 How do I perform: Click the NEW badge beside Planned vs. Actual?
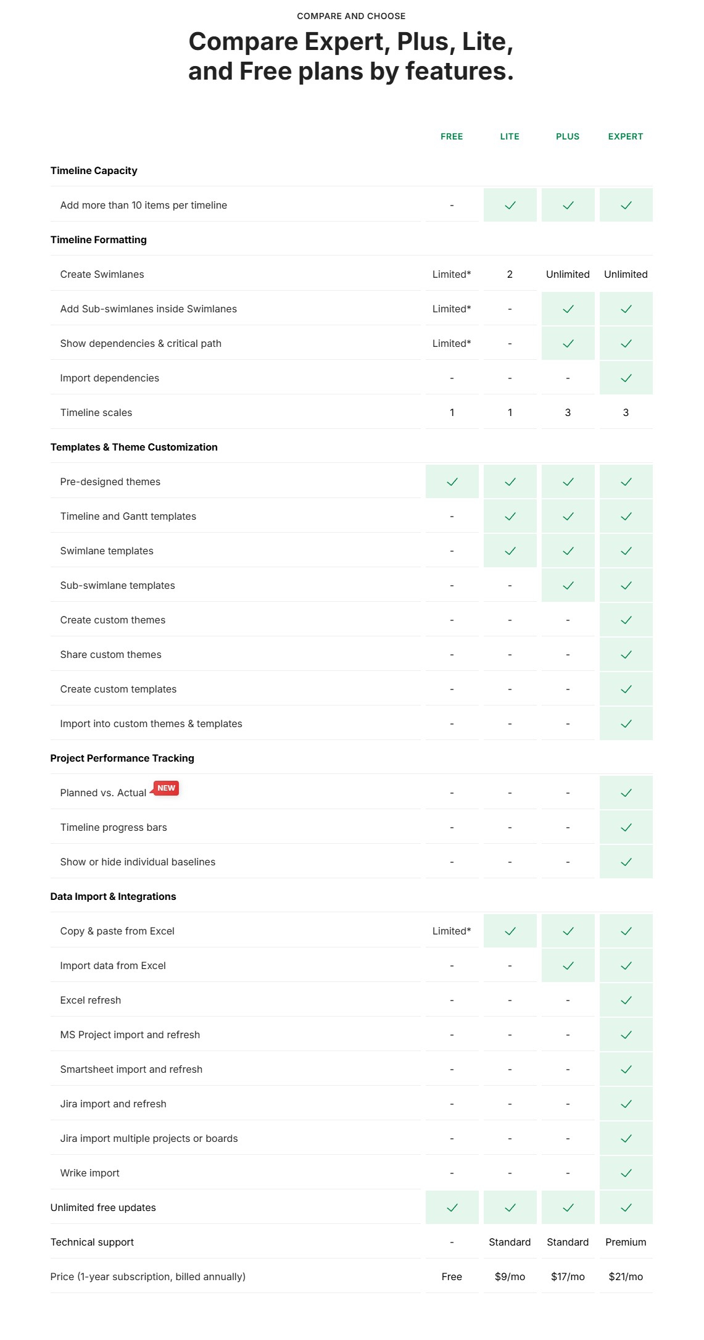[166, 788]
